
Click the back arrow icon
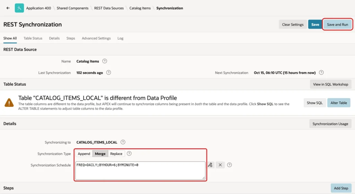coord(8,8)
